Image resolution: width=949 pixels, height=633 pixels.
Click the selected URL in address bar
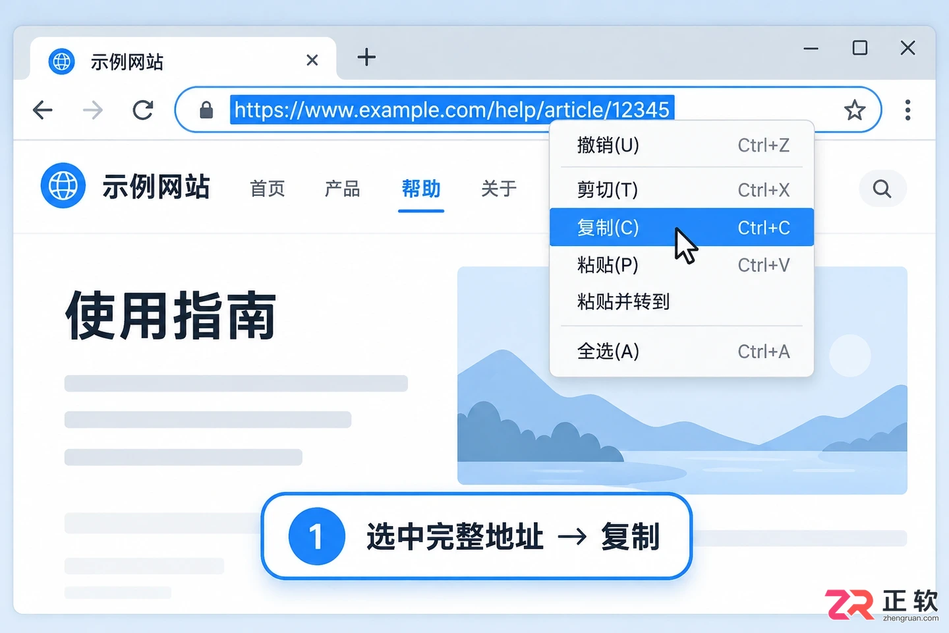(x=452, y=109)
